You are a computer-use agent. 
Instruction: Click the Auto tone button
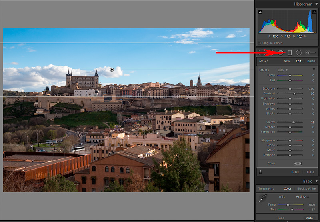coord(309,218)
